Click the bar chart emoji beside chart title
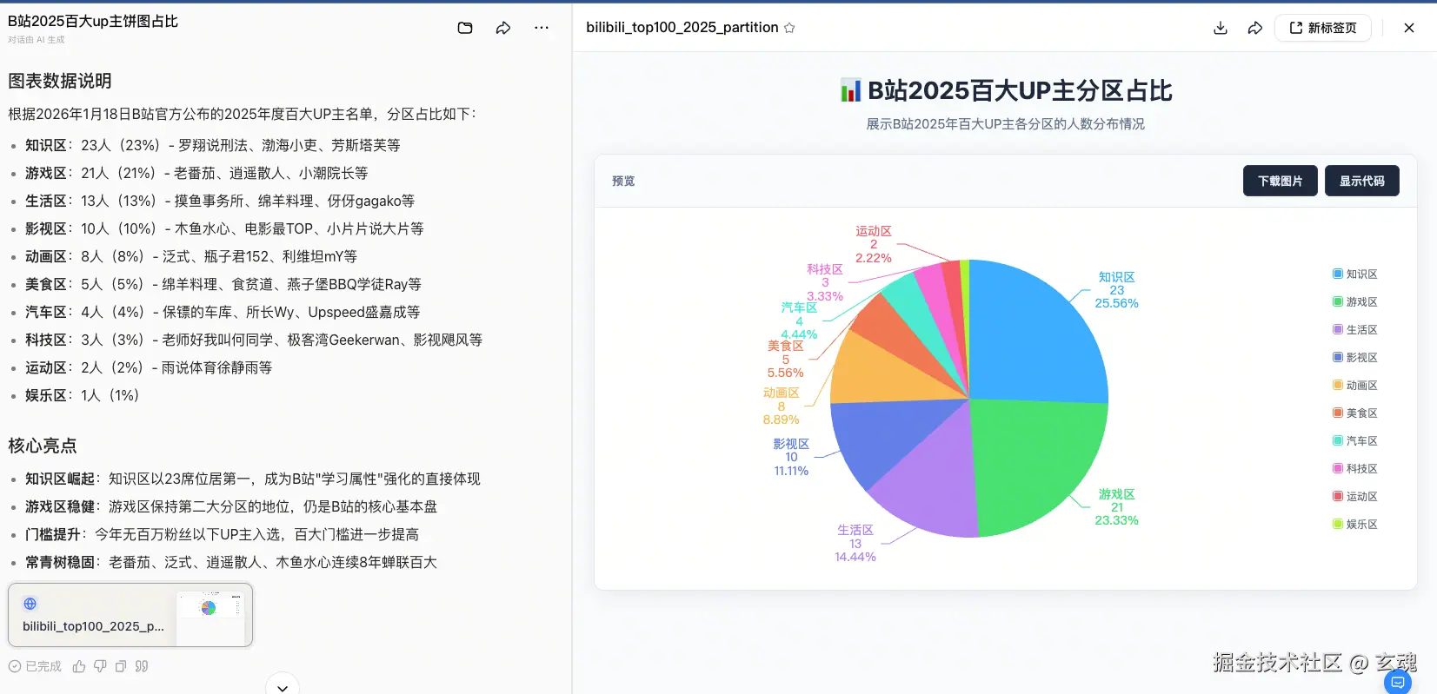1437x694 pixels. (850, 90)
